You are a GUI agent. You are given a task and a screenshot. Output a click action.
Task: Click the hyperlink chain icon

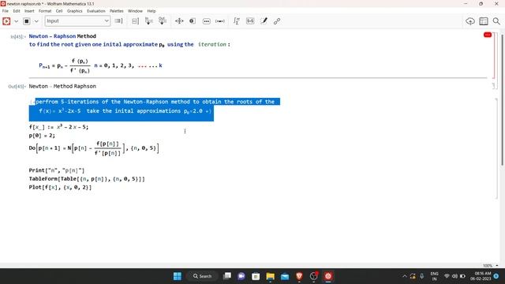tap(277, 21)
